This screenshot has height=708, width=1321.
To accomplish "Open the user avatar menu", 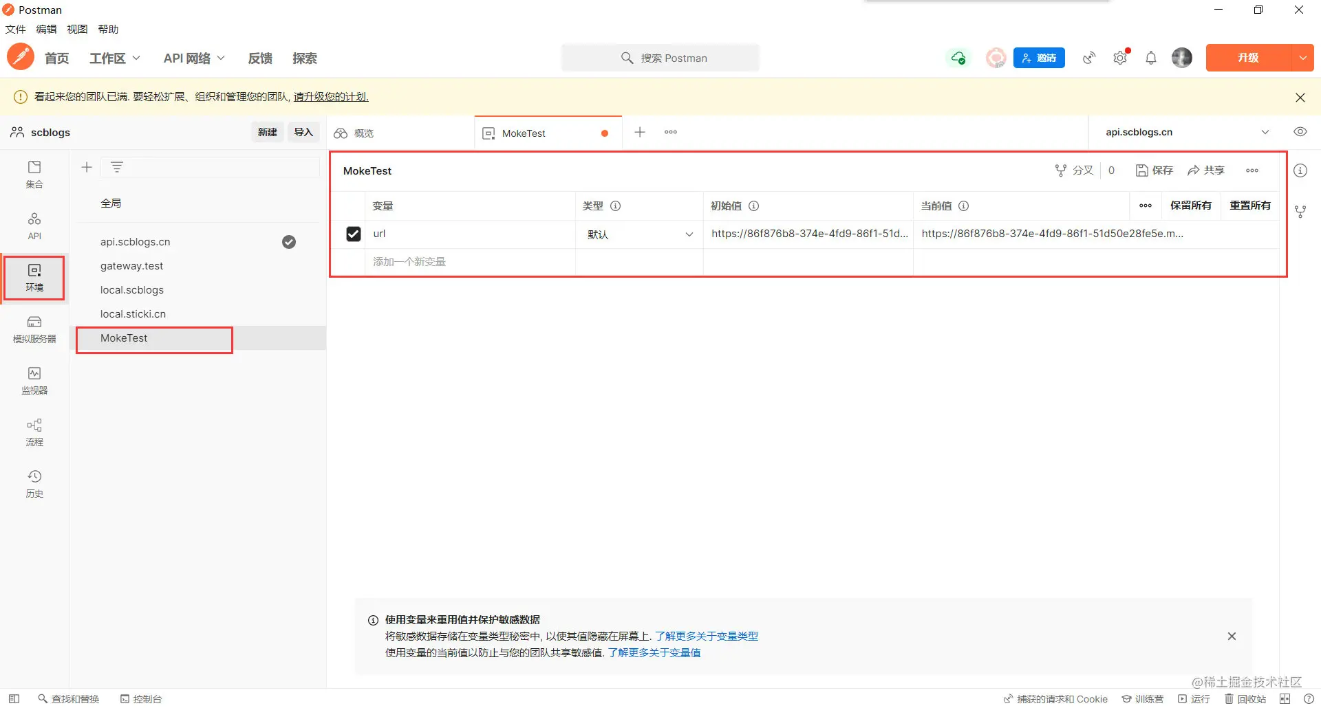I will (x=1182, y=58).
